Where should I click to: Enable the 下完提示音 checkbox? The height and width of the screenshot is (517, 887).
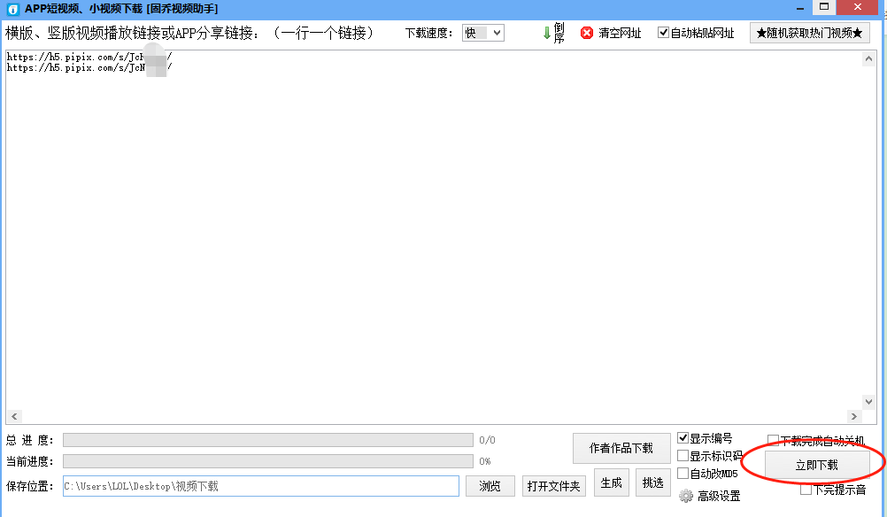(x=806, y=490)
